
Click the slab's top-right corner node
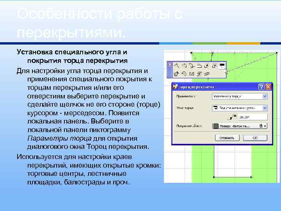[x=277, y=53]
